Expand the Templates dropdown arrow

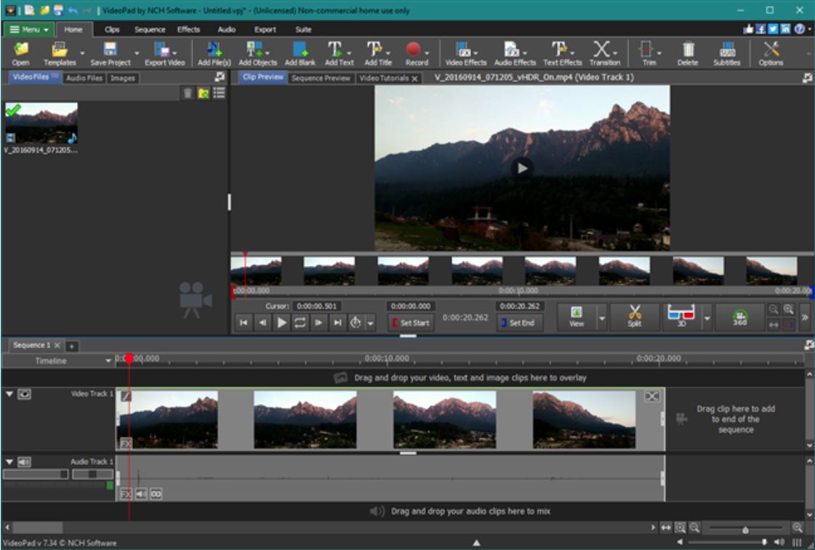pos(82,53)
